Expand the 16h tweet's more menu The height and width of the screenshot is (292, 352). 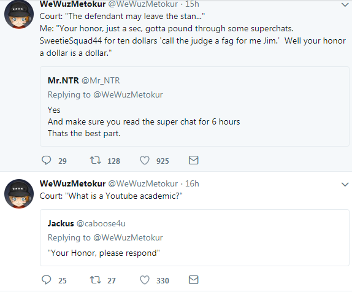click(x=345, y=185)
